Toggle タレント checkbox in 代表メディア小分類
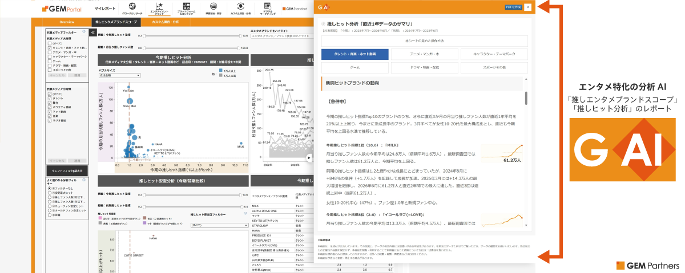Viewport: 685px width, 273px height. [50, 98]
